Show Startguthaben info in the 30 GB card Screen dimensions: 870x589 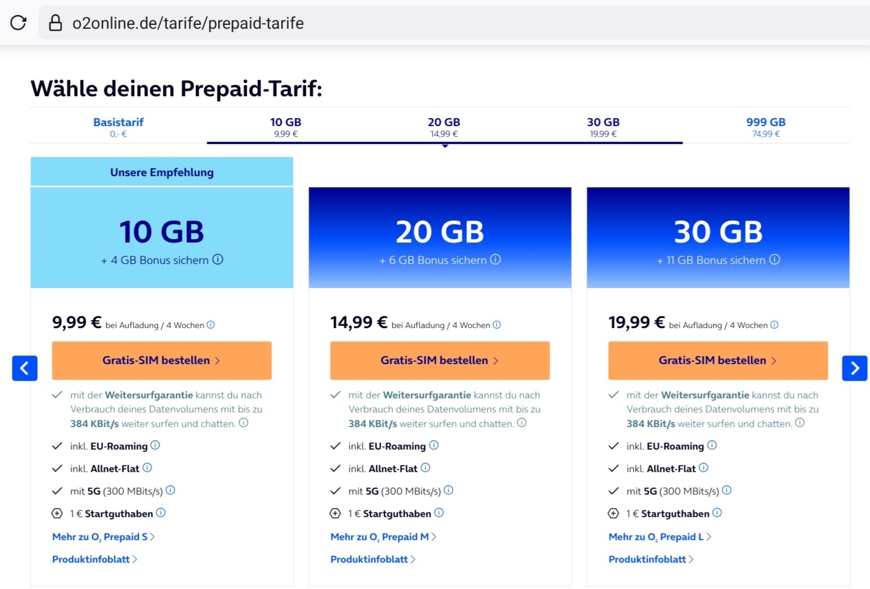(x=717, y=512)
